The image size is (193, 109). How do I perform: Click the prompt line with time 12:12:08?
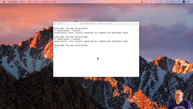(71, 37)
